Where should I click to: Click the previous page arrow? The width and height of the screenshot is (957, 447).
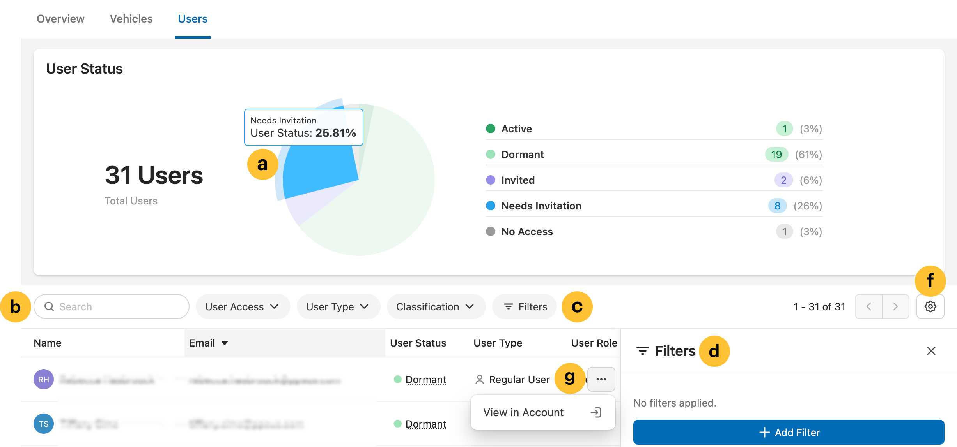[x=869, y=306]
